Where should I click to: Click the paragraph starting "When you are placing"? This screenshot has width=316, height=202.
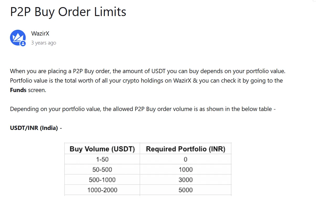(x=148, y=80)
